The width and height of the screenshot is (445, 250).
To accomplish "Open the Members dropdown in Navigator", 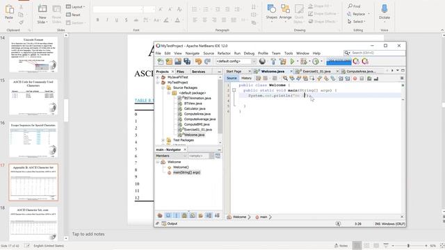I will tap(171, 156).
